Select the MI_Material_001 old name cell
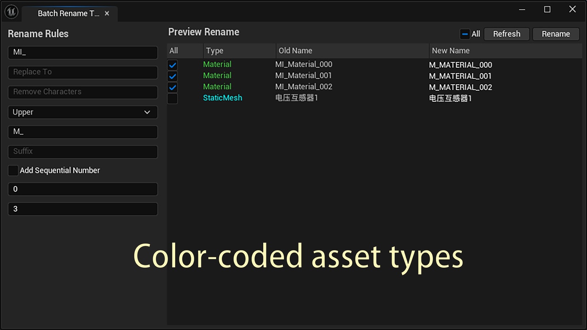The height and width of the screenshot is (330, 587). point(303,76)
